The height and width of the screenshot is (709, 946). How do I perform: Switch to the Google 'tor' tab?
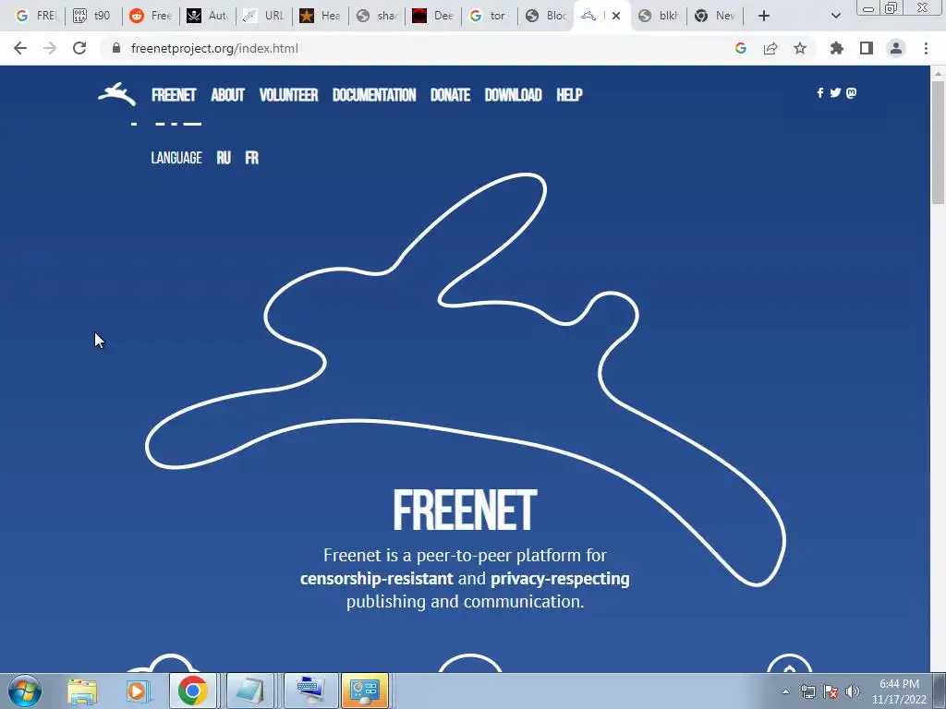[489, 16]
